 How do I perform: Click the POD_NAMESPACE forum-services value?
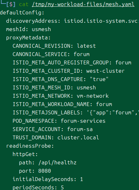tap(83, 121)
